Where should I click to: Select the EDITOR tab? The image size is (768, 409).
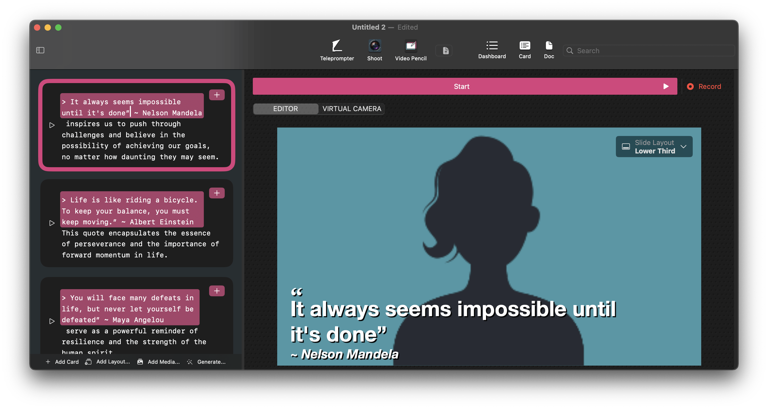[285, 109]
